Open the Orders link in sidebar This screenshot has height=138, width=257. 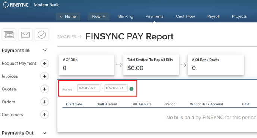[x=9, y=102]
